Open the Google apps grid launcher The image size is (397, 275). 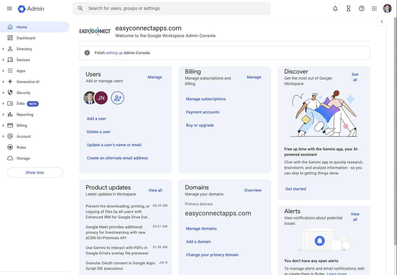(x=374, y=8)
